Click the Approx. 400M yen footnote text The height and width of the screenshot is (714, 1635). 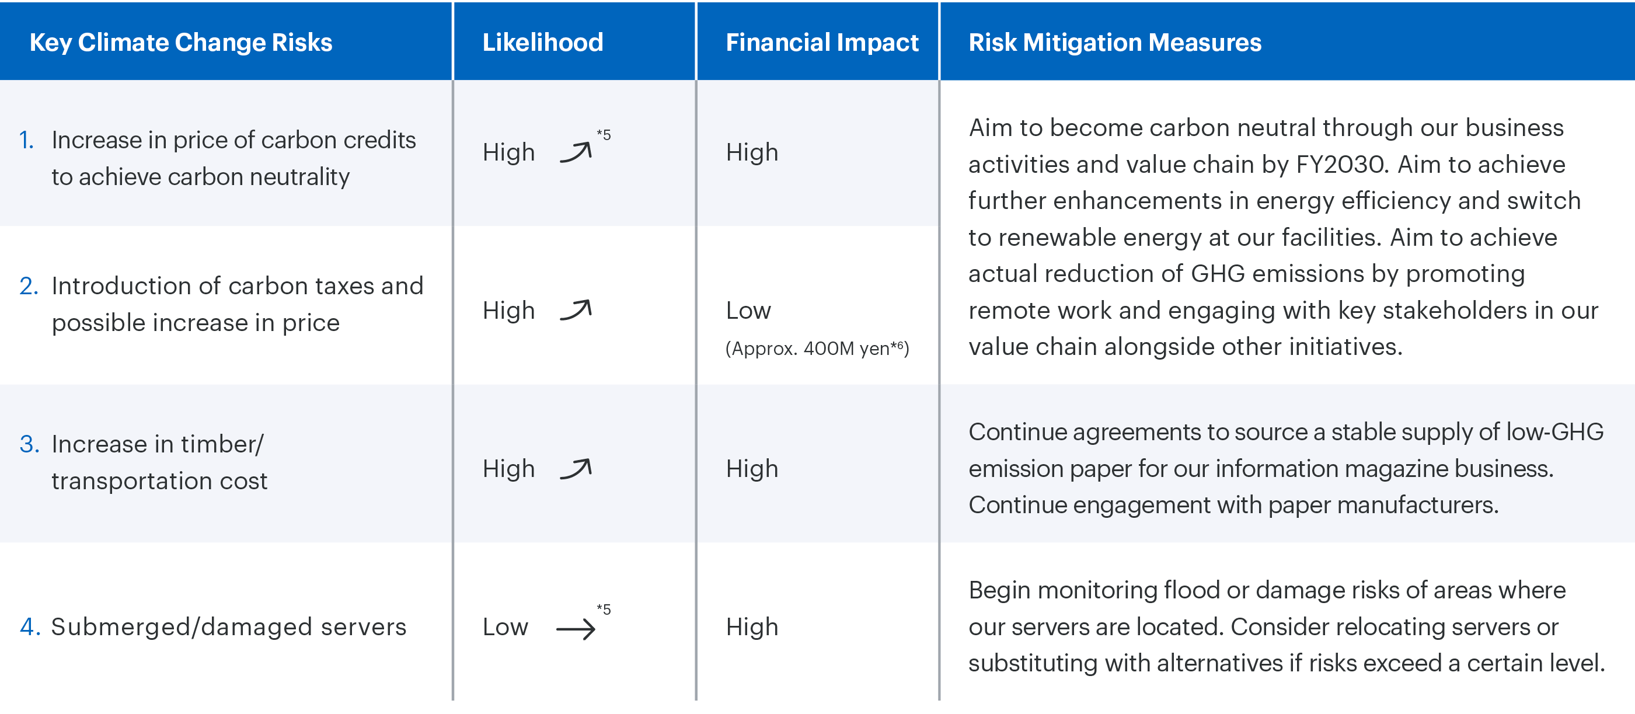[x=817, y=349]
